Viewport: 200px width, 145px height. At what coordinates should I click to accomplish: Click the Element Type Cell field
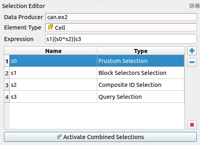(121, 27)
